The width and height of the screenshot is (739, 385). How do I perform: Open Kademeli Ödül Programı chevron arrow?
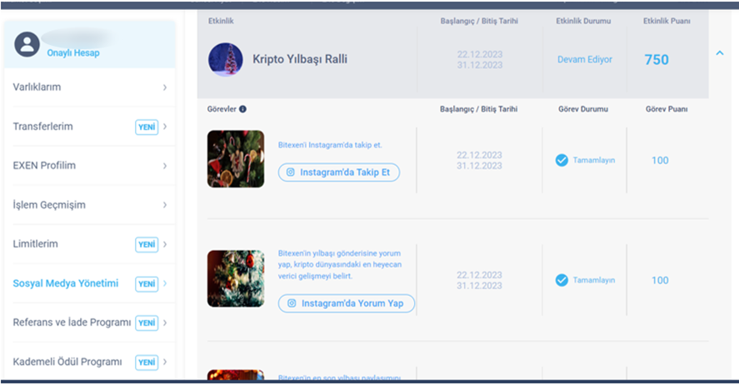[165, 362]
